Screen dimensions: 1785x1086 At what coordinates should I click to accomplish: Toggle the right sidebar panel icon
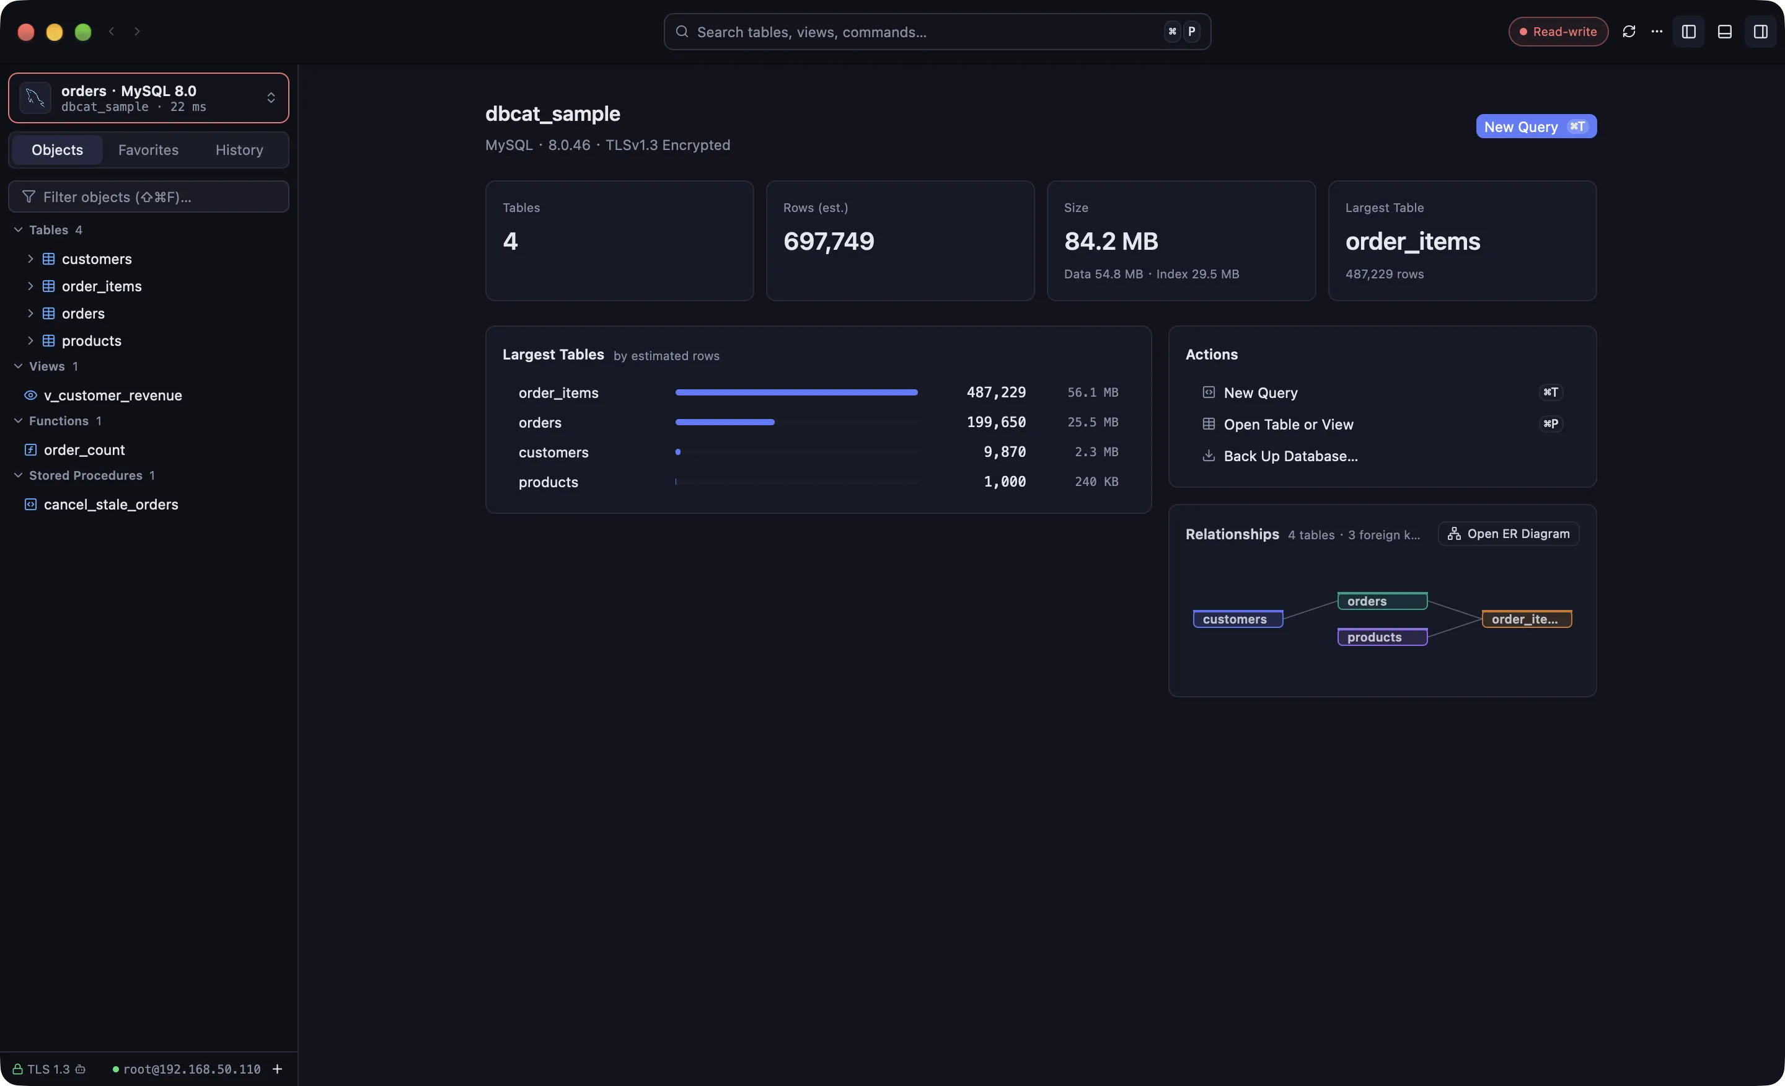coord(1760,31)
